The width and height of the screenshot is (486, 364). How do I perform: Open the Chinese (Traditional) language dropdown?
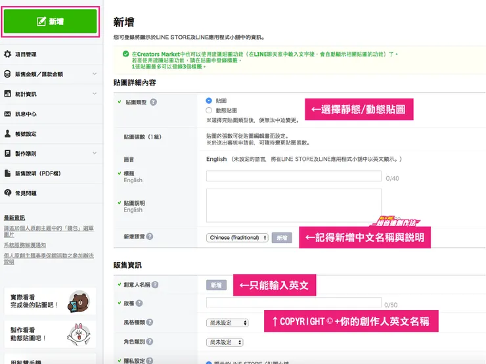point(237,238)
